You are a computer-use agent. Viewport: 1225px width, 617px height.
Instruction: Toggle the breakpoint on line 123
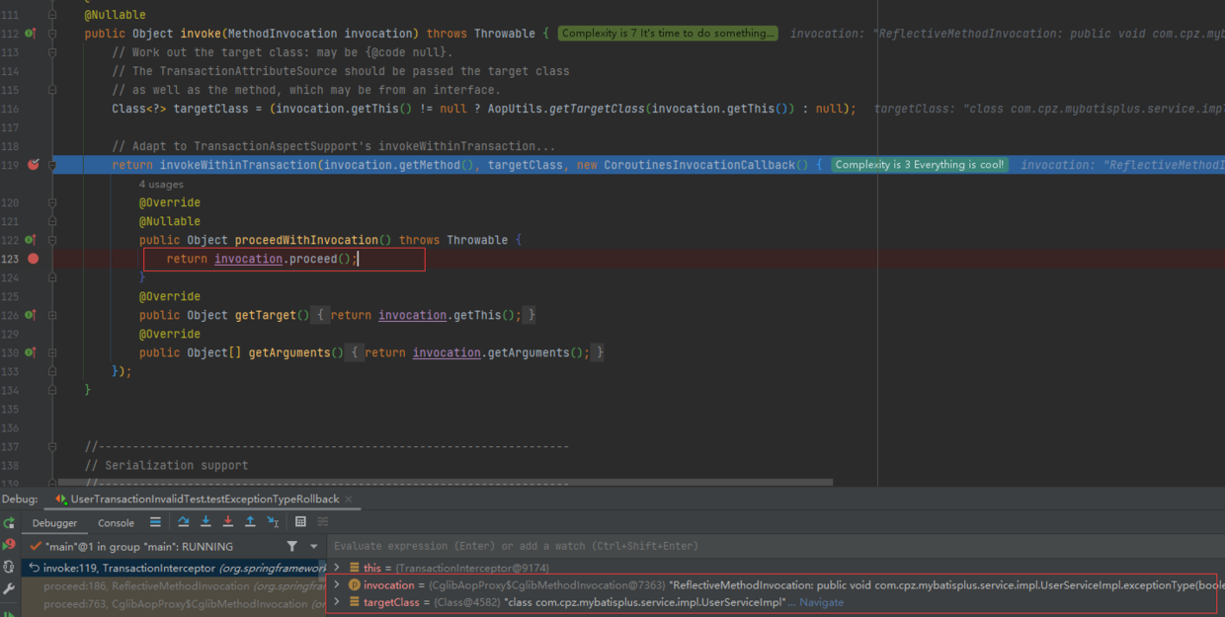(x=33, y=259)
